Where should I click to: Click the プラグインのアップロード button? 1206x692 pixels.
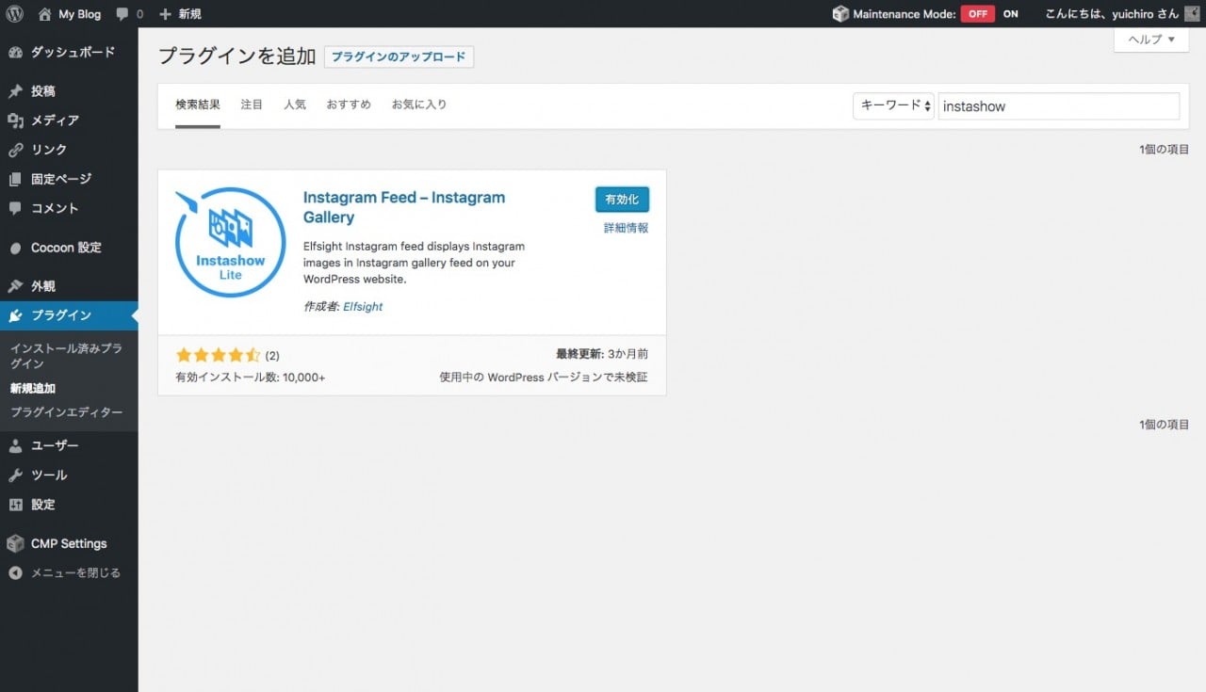399,56
